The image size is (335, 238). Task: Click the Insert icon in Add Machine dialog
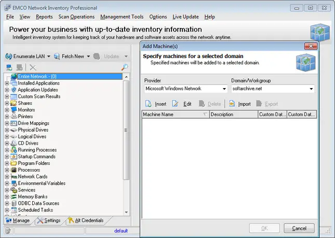[148, 104]
